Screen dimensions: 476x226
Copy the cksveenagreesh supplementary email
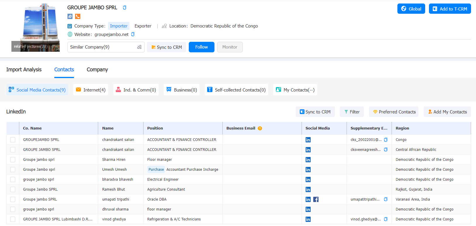386,150
